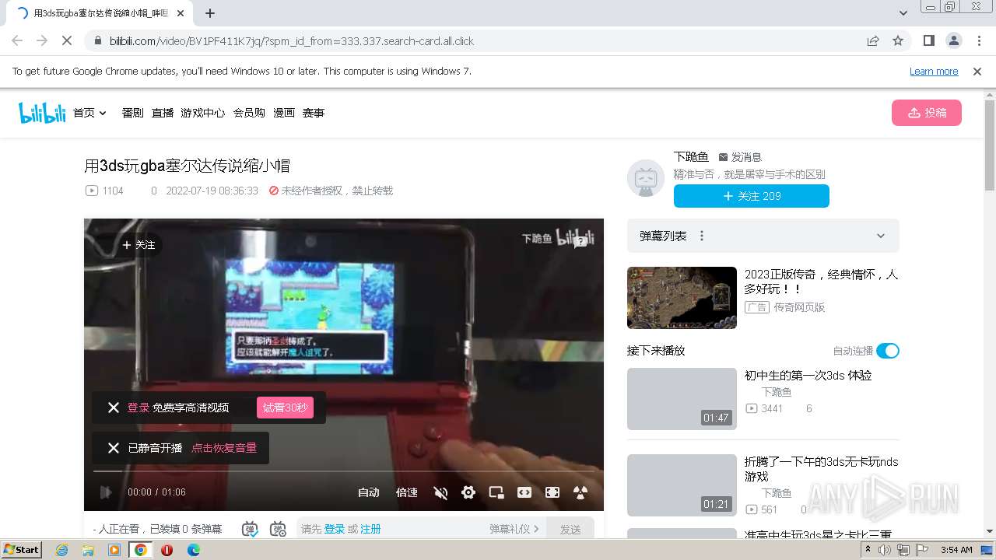Image resolution: width=996 pixels, height=560 pixels.
Task: Dismiss the 登录免费享高清视频 prompt
Action: tap(114, 408)
